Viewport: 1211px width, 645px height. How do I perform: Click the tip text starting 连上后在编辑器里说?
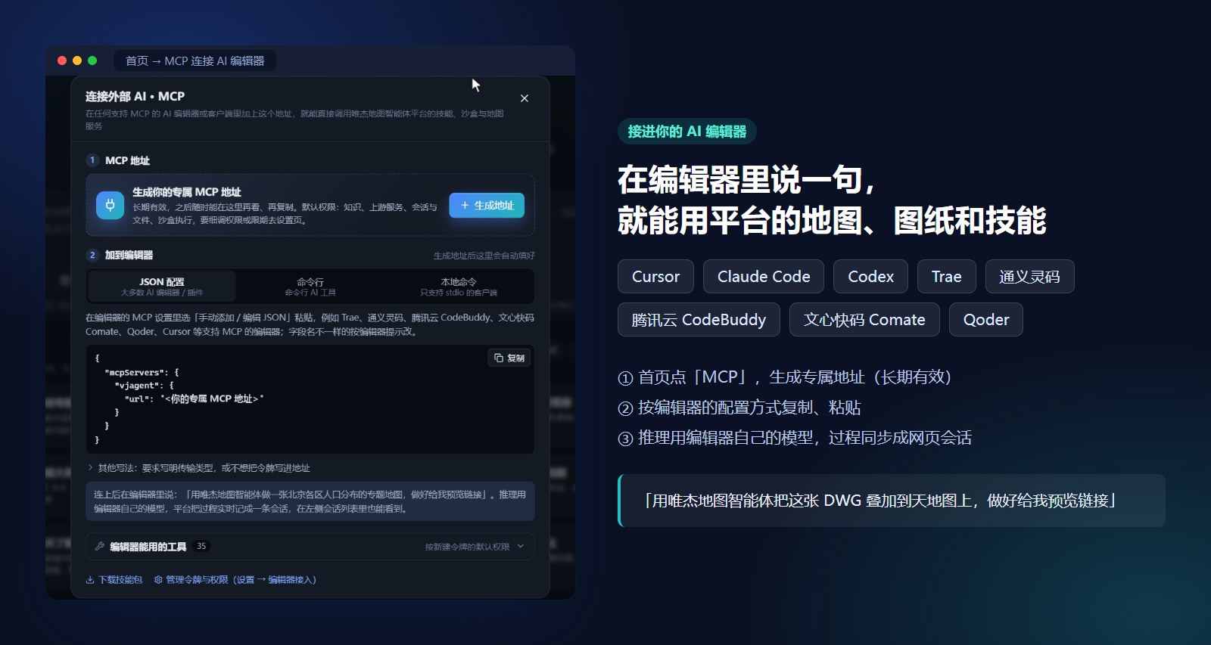click(310, 501)
